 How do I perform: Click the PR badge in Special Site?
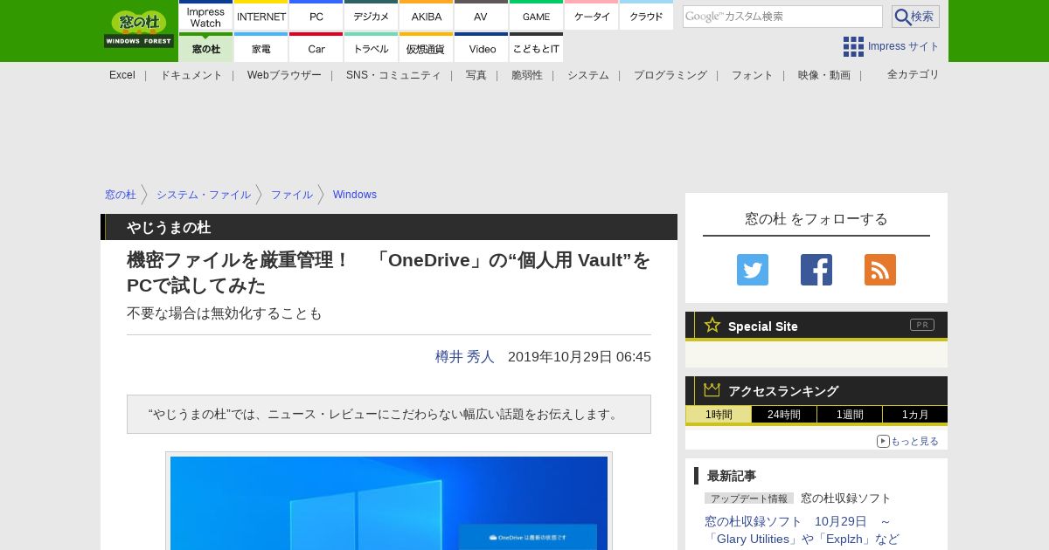point(922,325)
